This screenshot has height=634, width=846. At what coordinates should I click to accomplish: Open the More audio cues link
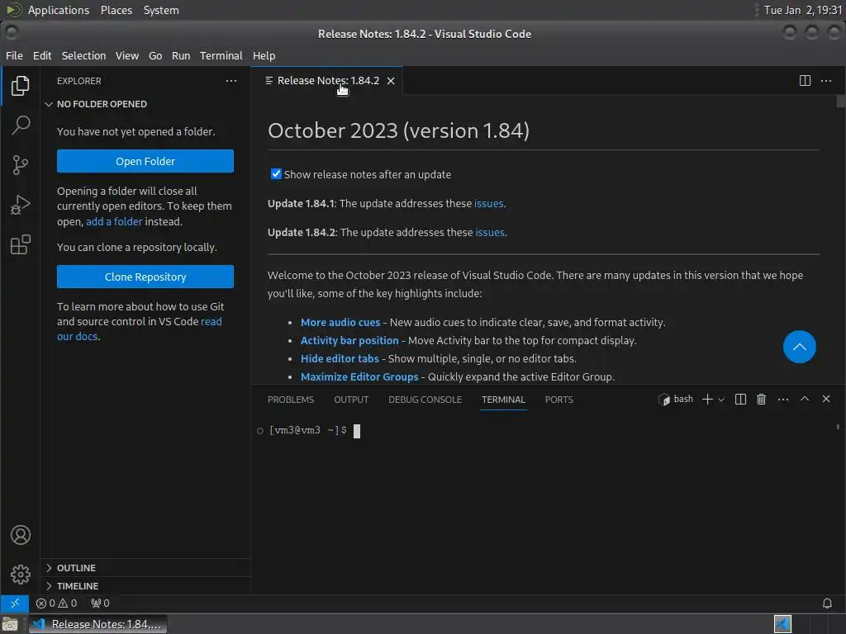340,323
